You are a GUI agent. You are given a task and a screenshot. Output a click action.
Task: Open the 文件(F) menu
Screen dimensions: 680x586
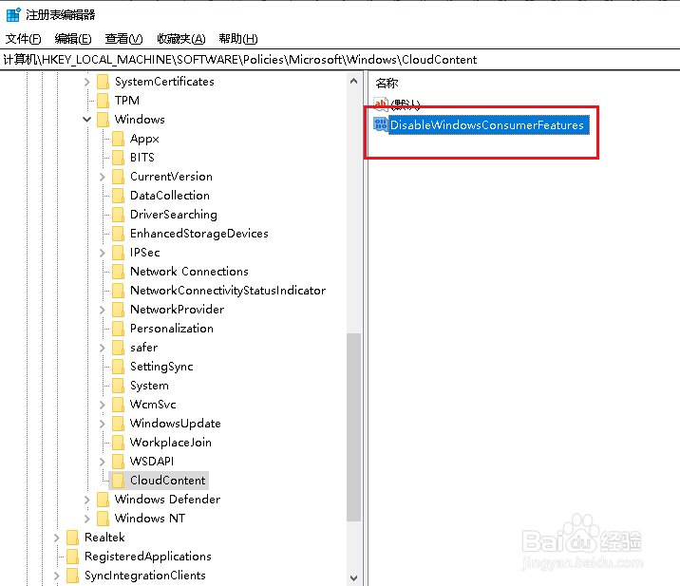23,39
